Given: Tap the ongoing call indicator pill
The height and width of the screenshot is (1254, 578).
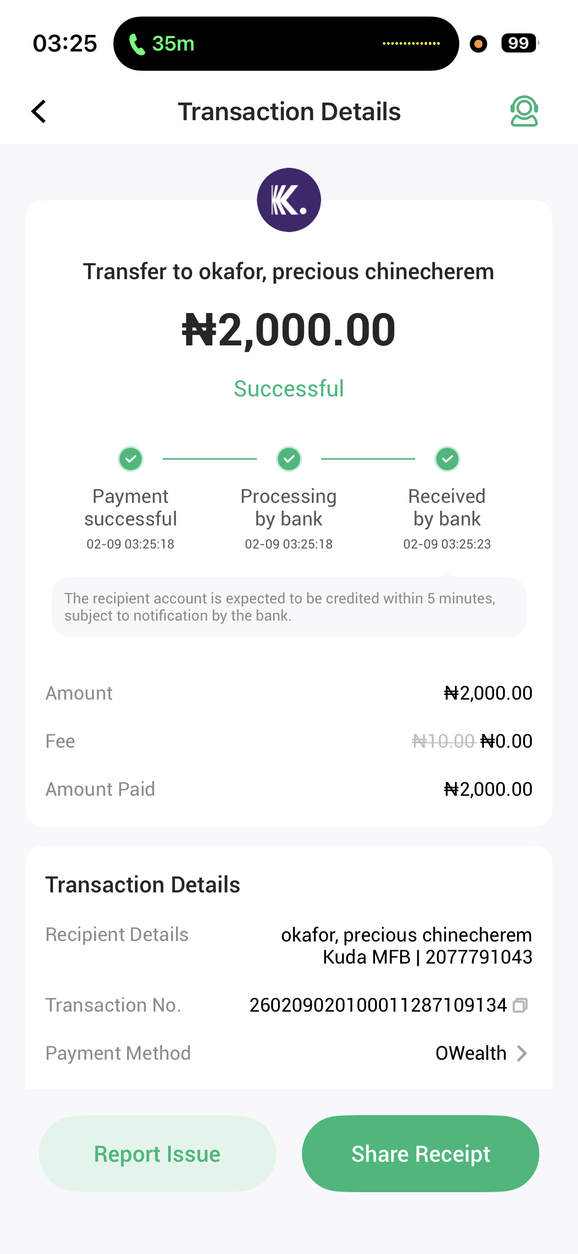Looking at the screenshot, I should pyautogui.click(x=286, y=44).
